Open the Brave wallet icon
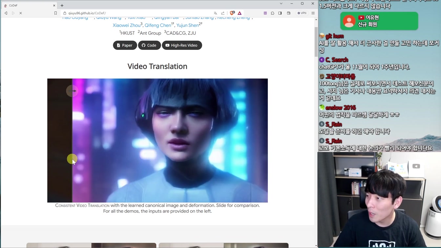Image resolution: width=441 pixels, height=248 pixels. 289,13
